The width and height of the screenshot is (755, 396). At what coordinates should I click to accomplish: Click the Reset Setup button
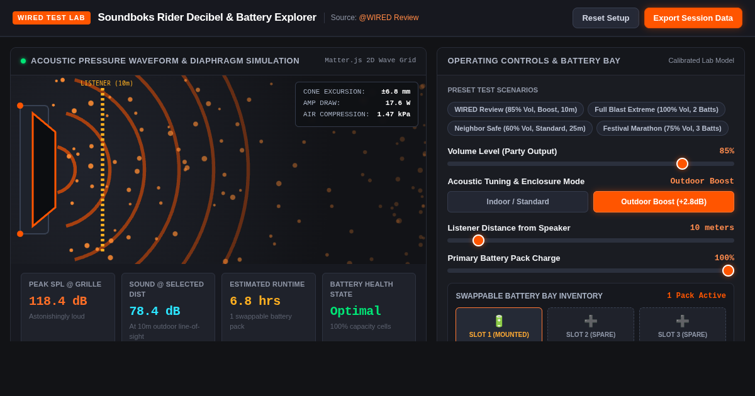[606, 18]
